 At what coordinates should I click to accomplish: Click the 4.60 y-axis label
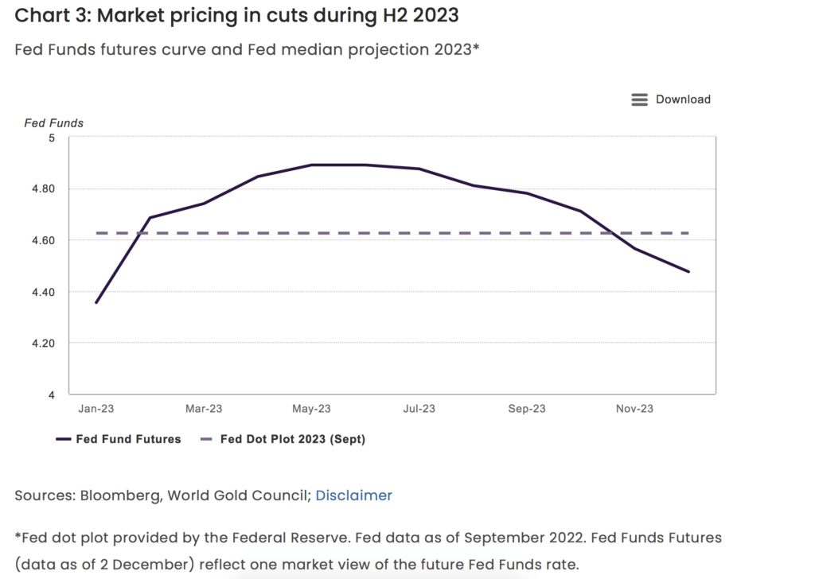[x=42, y=240]
